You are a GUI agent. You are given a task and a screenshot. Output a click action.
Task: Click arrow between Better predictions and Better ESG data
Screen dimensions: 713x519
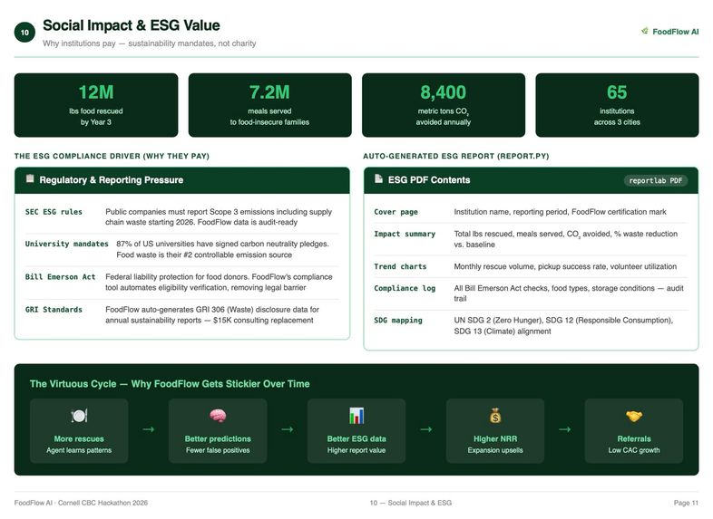pos(287,429)
